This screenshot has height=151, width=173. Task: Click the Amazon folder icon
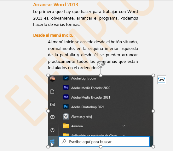click(x=66, y=126)
